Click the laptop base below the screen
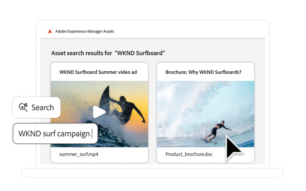This screenshot has height=191, width=306. [x=152, y=173]
